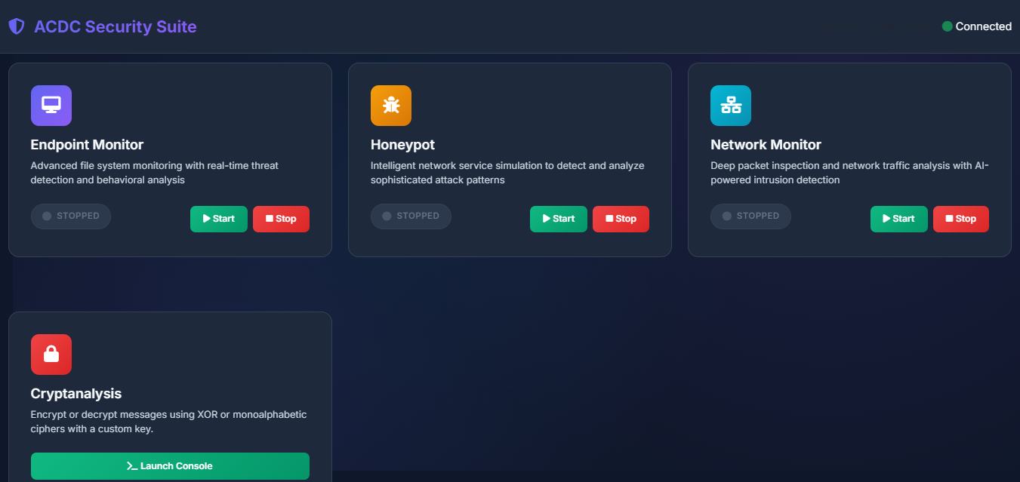Click the terminal icon on Launch Console
This screenshot has width=1020, height=482.
[x=130, y=465]
